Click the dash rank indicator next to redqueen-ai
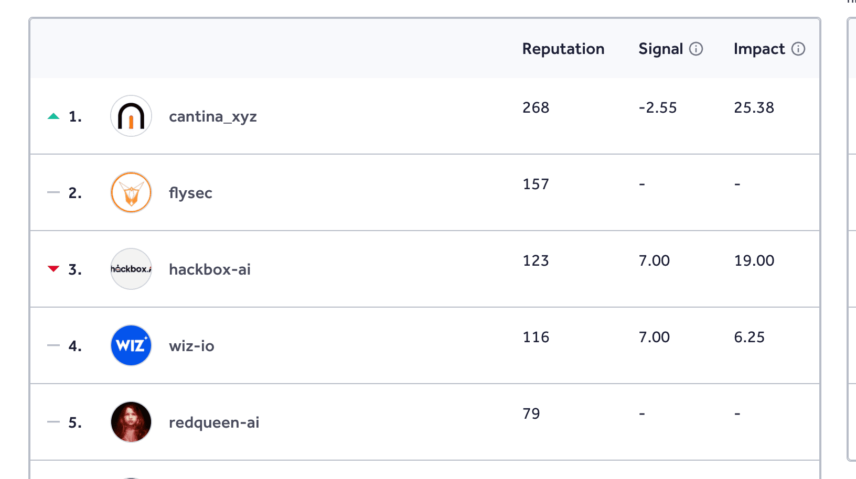Screen dimensions: 856x479 tap(53, 422)
